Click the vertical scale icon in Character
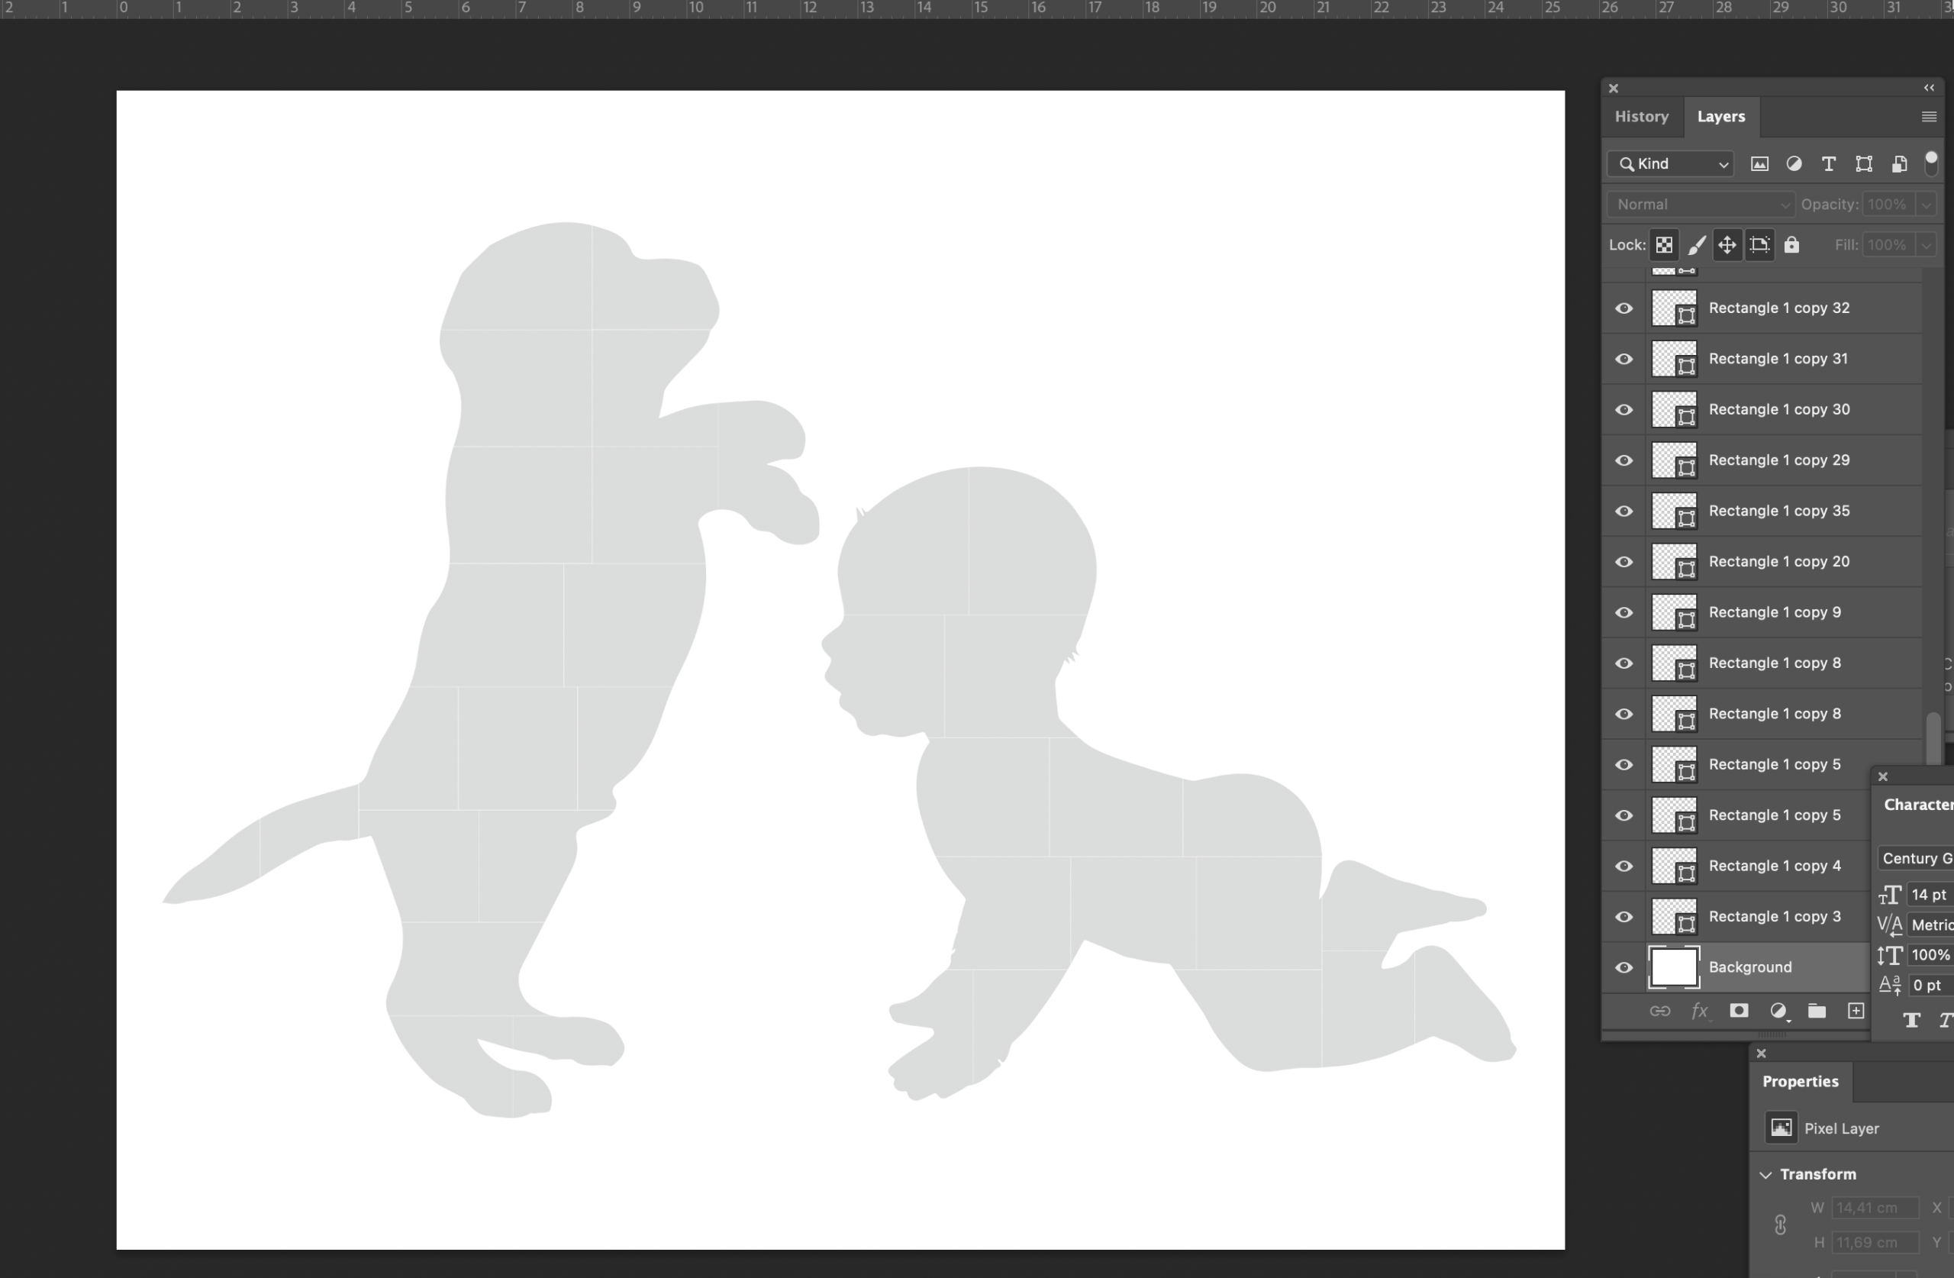Viewport: 1954px width, 1278px height. point(1890,955)
